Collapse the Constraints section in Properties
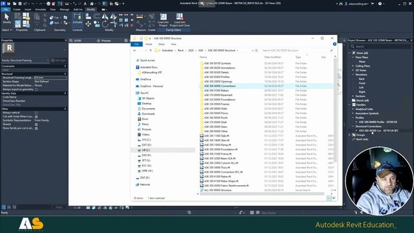Image resolution: width=414 pixels, height=233 pixels. point(65,66)
